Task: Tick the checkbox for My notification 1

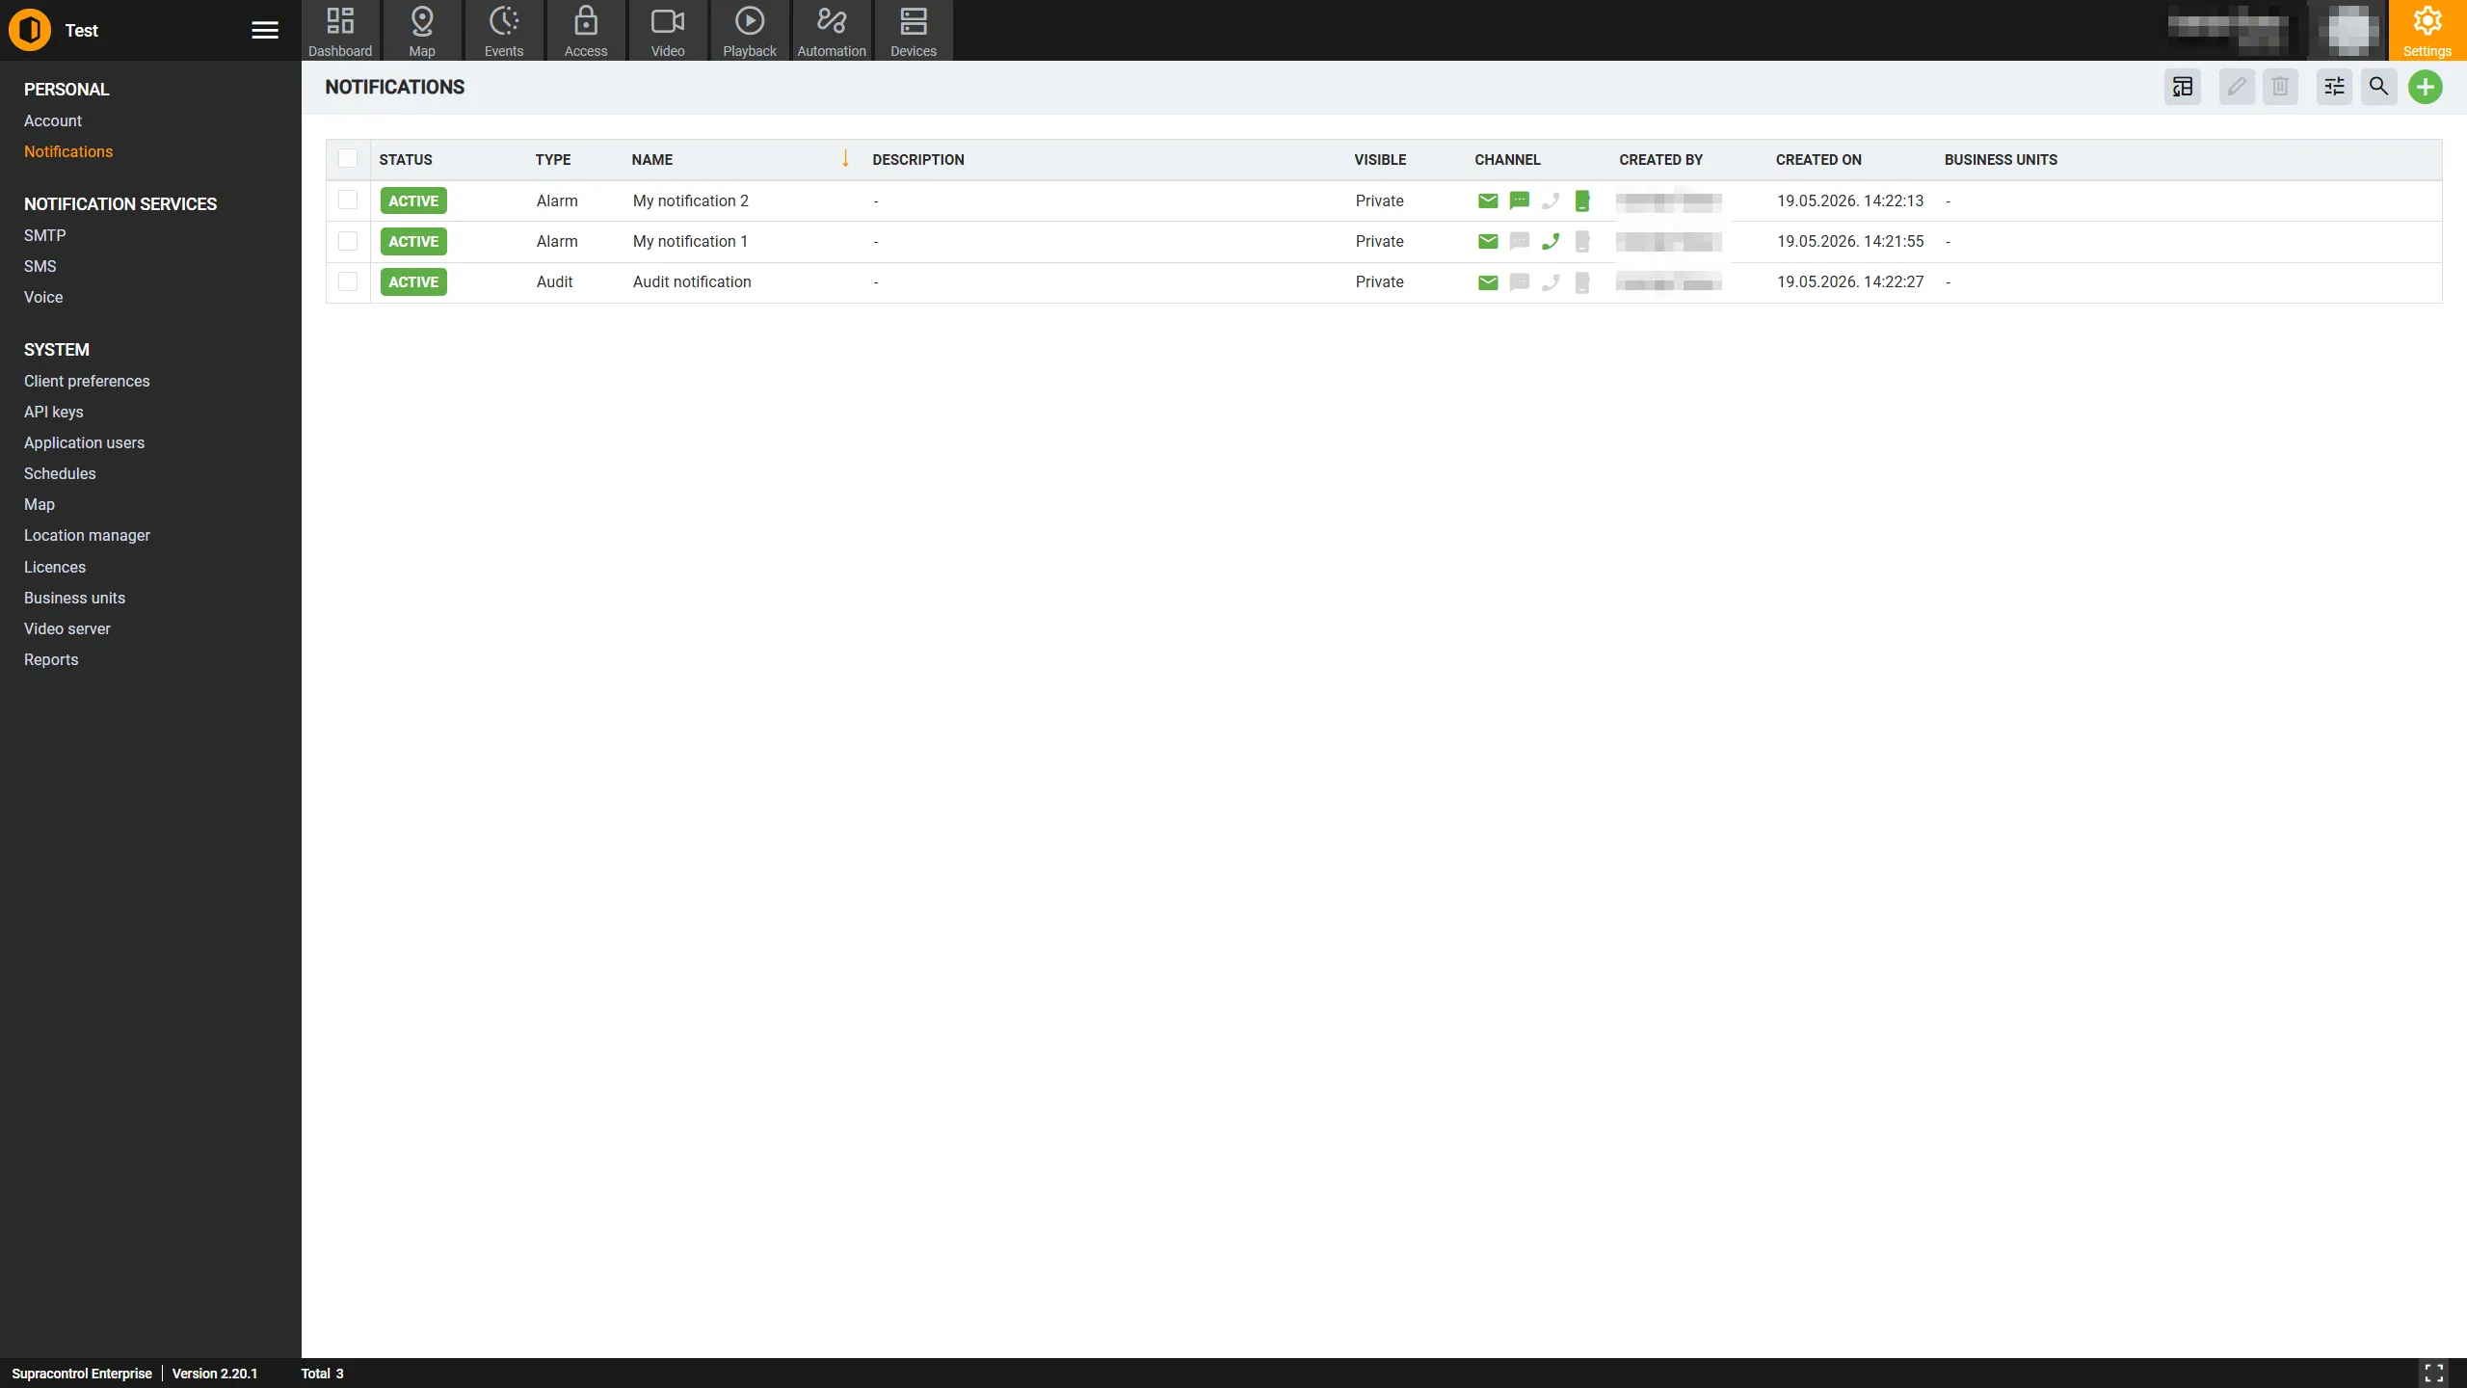Action: pyautogui.click(x=348, y=241)
